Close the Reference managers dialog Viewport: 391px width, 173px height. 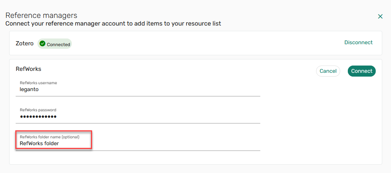380,16
